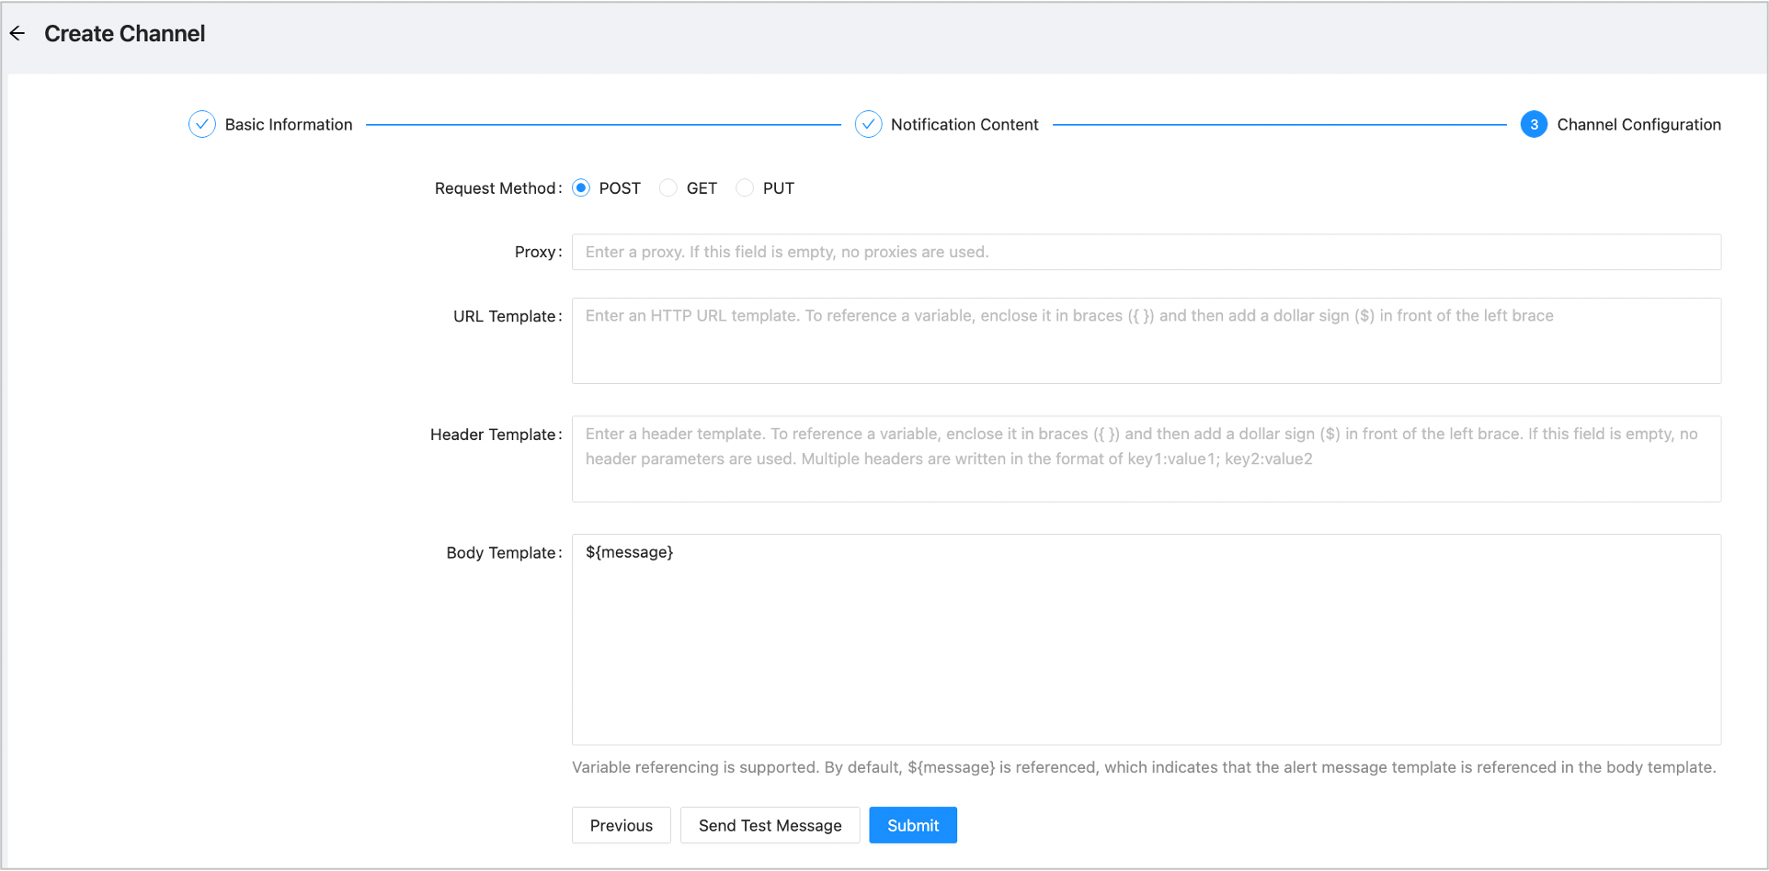Image resolution: width=1769 pixels, height=871 pixels.
Task: Select the GET request method
Action: pos(668,188)
